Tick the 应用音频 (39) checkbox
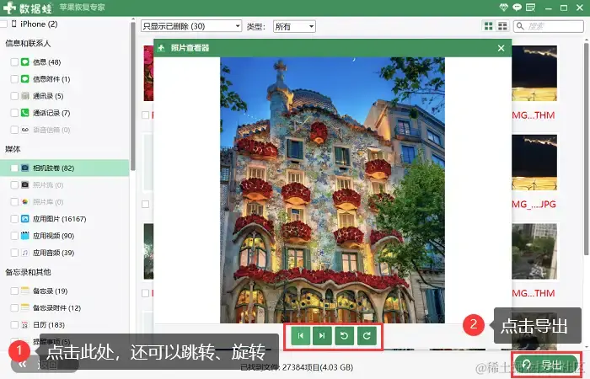 click(x=14, y=253)
